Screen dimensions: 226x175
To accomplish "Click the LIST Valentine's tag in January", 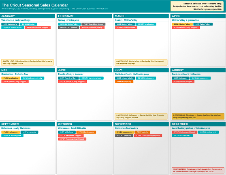I will 10,24.
